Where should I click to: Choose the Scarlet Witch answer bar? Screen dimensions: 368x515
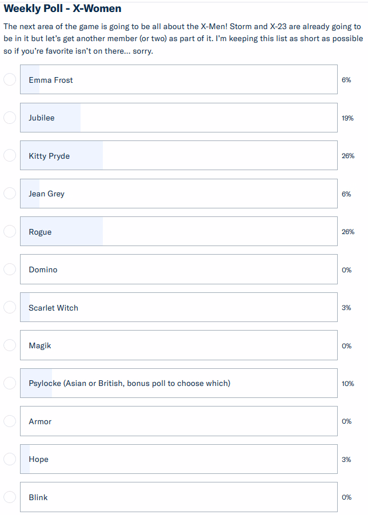(178, 307)
